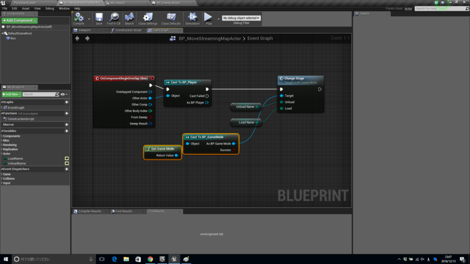The image size is (470, 264).
Task: Open Microsoft Edge from taskbar
Action: pyautogui.click(x=114, y=259)
